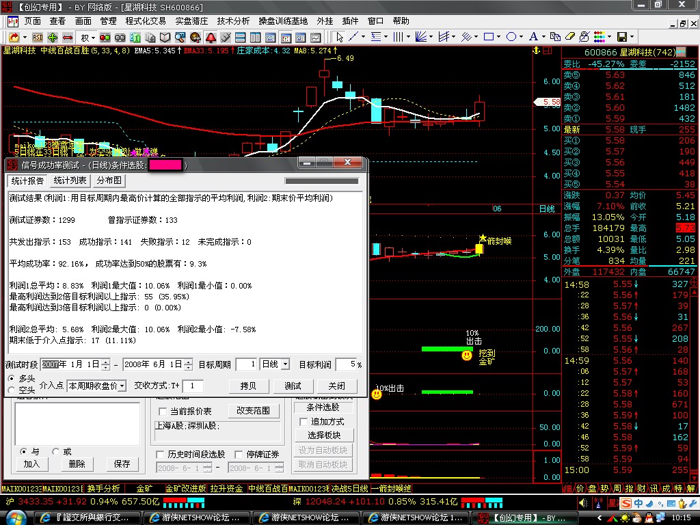Click the red alarm bell icon
700x525 pixels.
tap(211, 36)
